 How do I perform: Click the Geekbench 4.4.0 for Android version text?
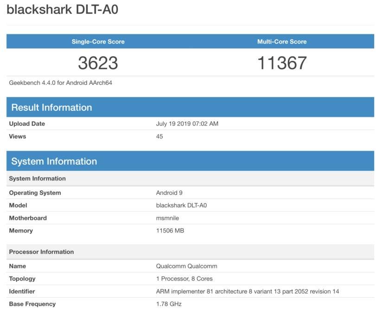61,83
